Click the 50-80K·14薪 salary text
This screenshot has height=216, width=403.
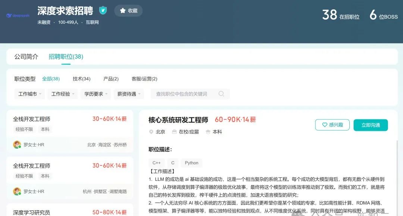(x=109, y=212)
